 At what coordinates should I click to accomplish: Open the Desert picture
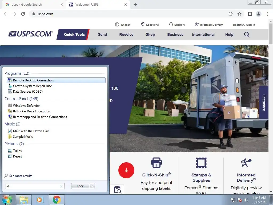56,156
